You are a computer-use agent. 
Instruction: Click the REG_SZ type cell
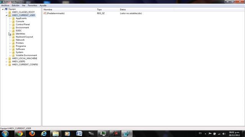pos(101,13)
